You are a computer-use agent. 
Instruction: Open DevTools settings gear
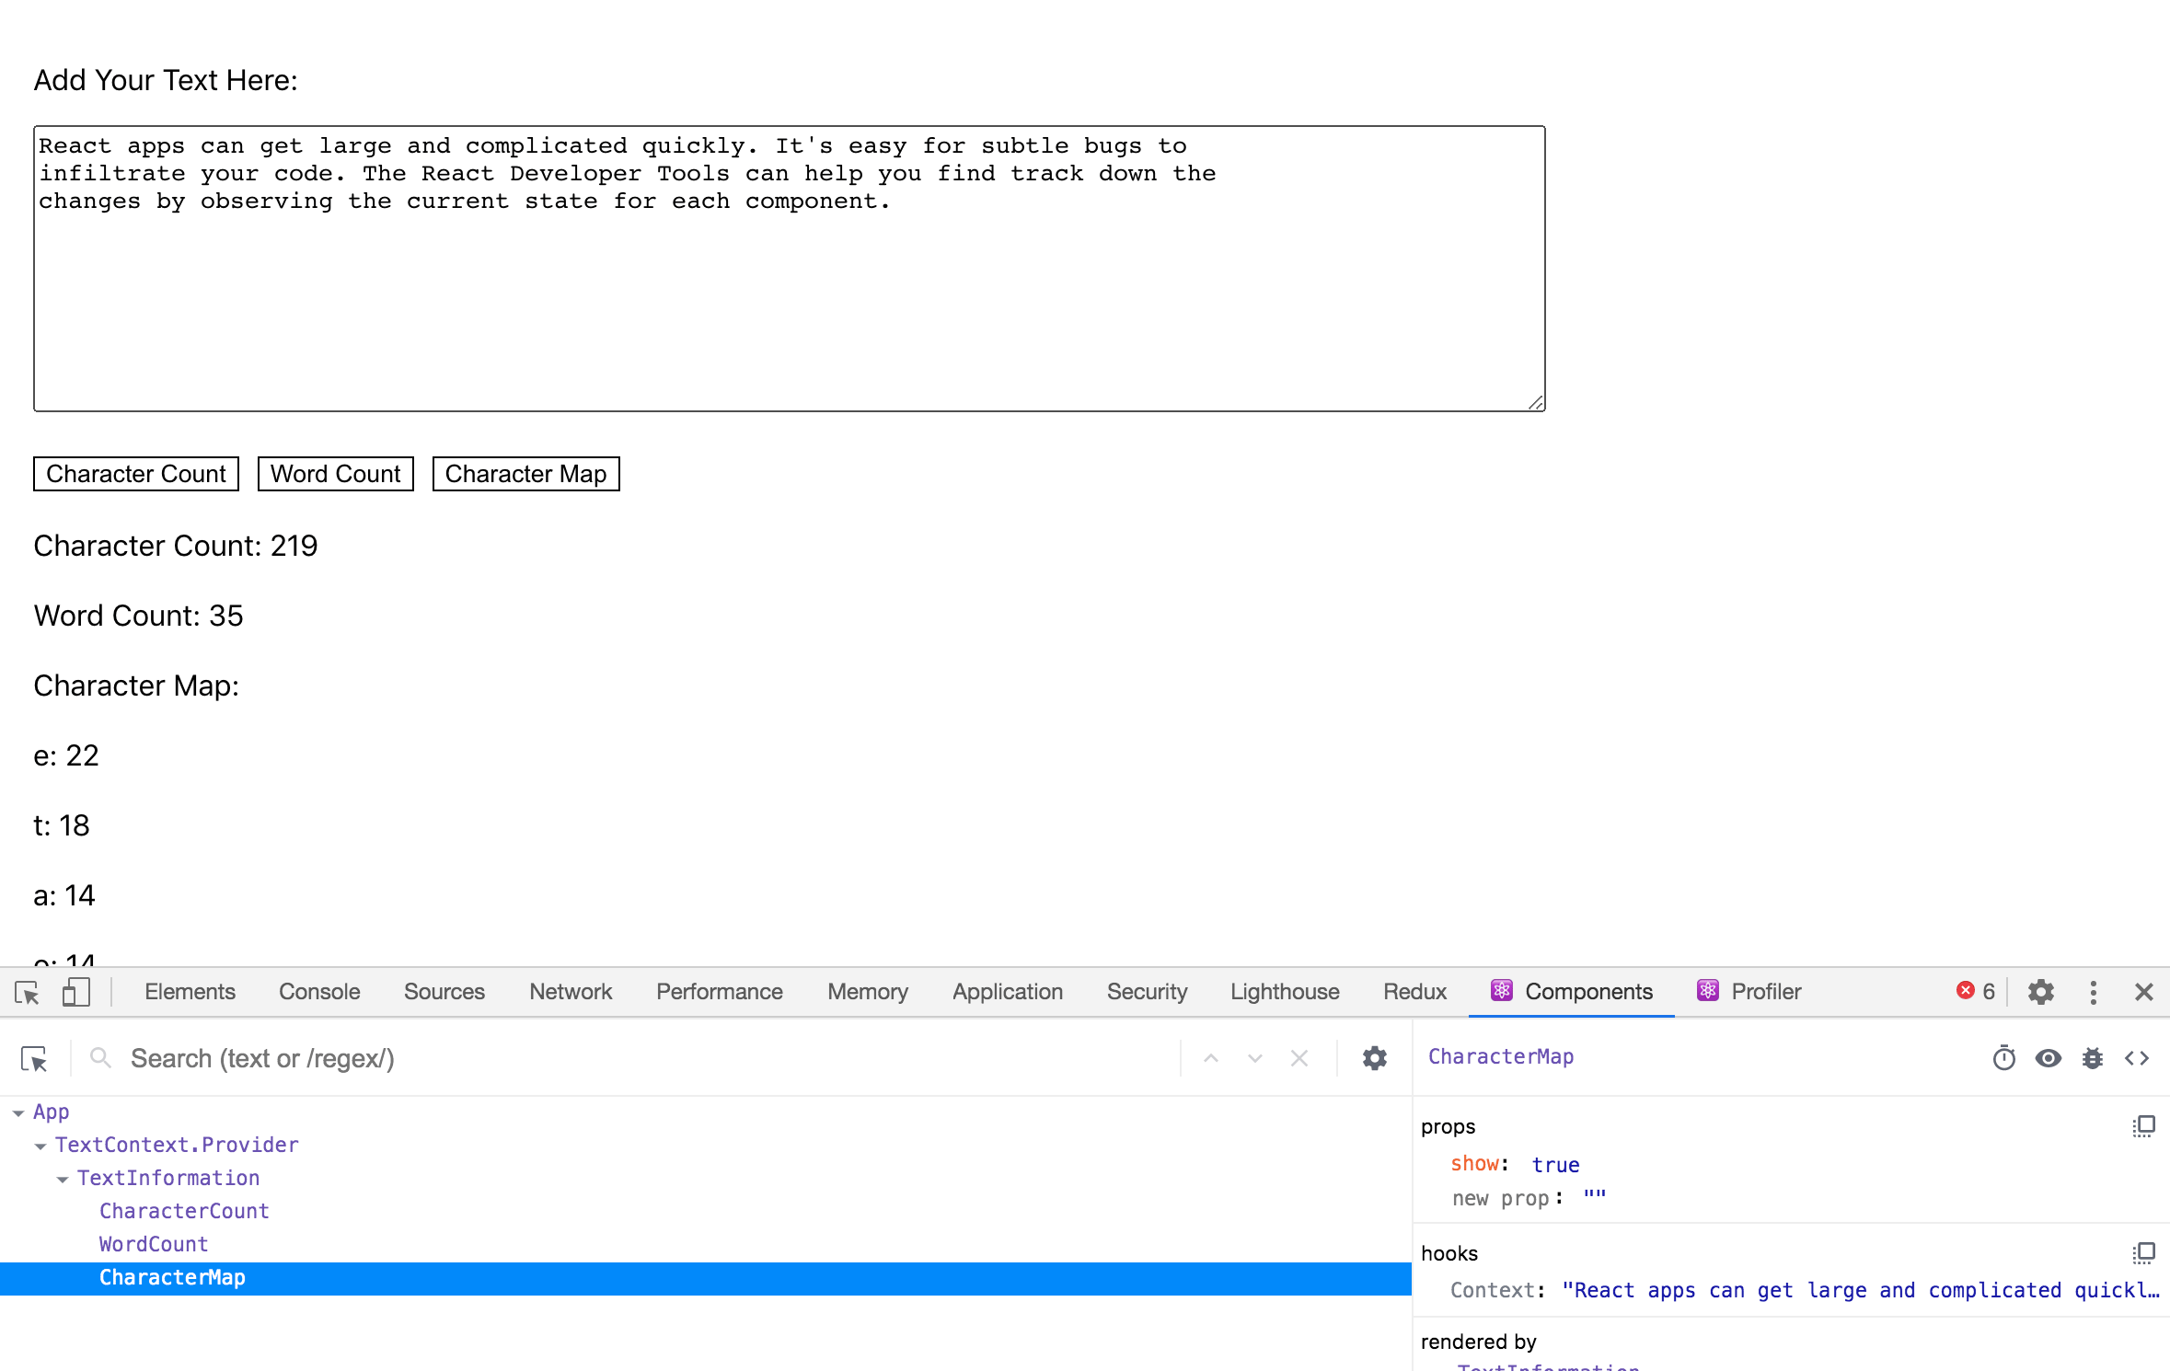coord(2041,992)
